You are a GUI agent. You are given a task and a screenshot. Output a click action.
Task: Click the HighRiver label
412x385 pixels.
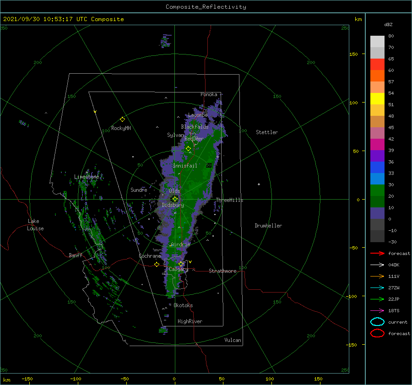pyautogui.click(x=190, y=321)
